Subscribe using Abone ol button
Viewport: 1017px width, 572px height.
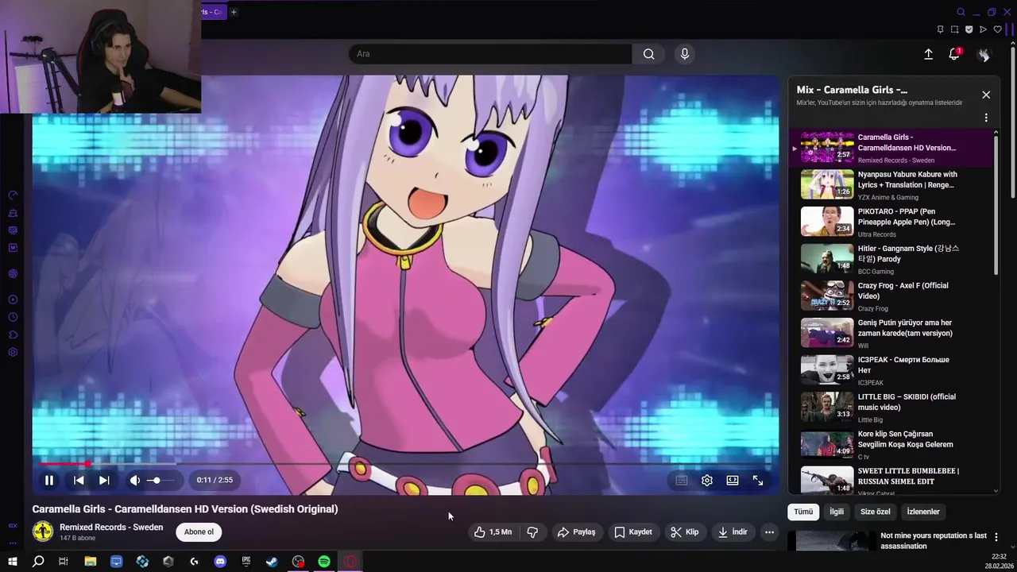[199, 532]
